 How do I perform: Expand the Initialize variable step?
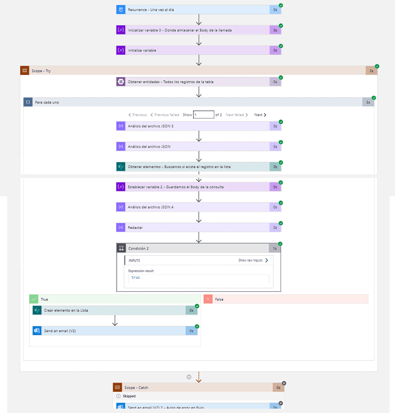(x=199, y=50)
